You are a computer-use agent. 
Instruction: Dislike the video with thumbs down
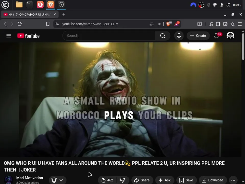tap(123, 180)
